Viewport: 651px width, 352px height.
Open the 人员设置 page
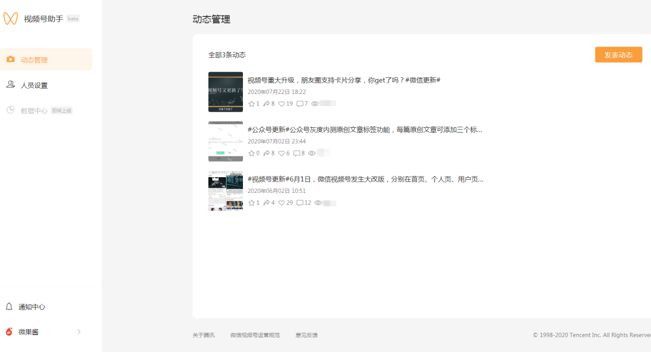pyautogui.click(x=33, y=85)
